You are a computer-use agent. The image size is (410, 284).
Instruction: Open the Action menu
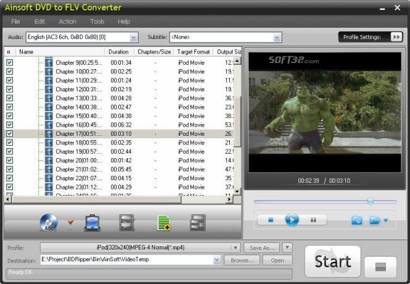67,22
